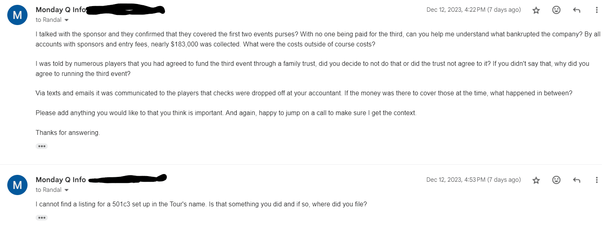
Task: Star the 4:53 PM email
Action: click(536, 180)
